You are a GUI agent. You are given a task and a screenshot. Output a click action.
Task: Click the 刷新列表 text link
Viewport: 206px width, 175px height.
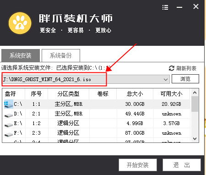click(186, 68)
